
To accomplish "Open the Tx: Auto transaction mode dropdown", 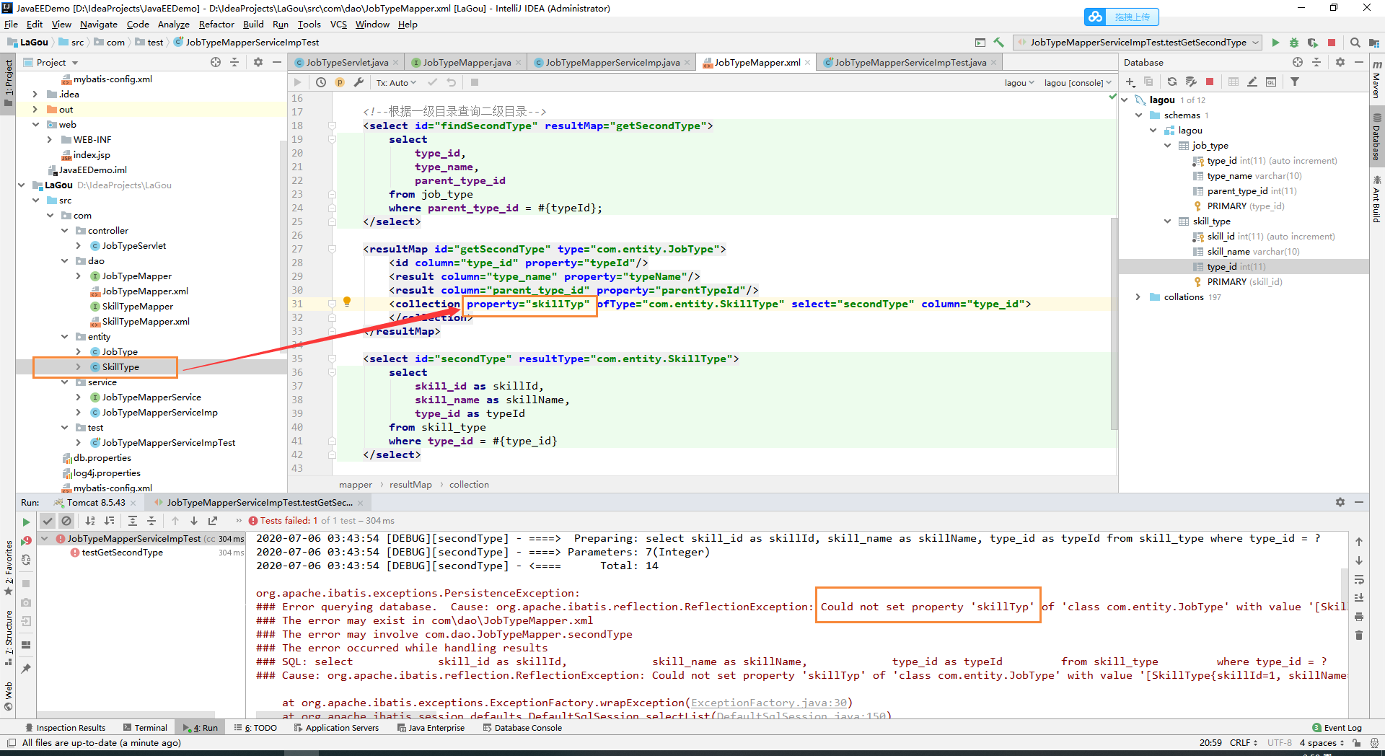I will coord(395,82).
